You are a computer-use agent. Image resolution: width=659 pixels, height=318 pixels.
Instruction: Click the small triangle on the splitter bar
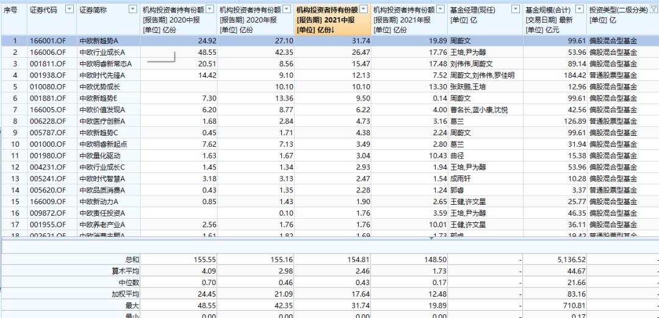click(431, 238)
